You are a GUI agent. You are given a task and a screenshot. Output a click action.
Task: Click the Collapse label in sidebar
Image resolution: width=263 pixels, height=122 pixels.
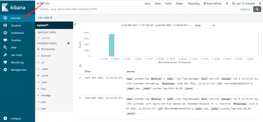click(16, 118)
